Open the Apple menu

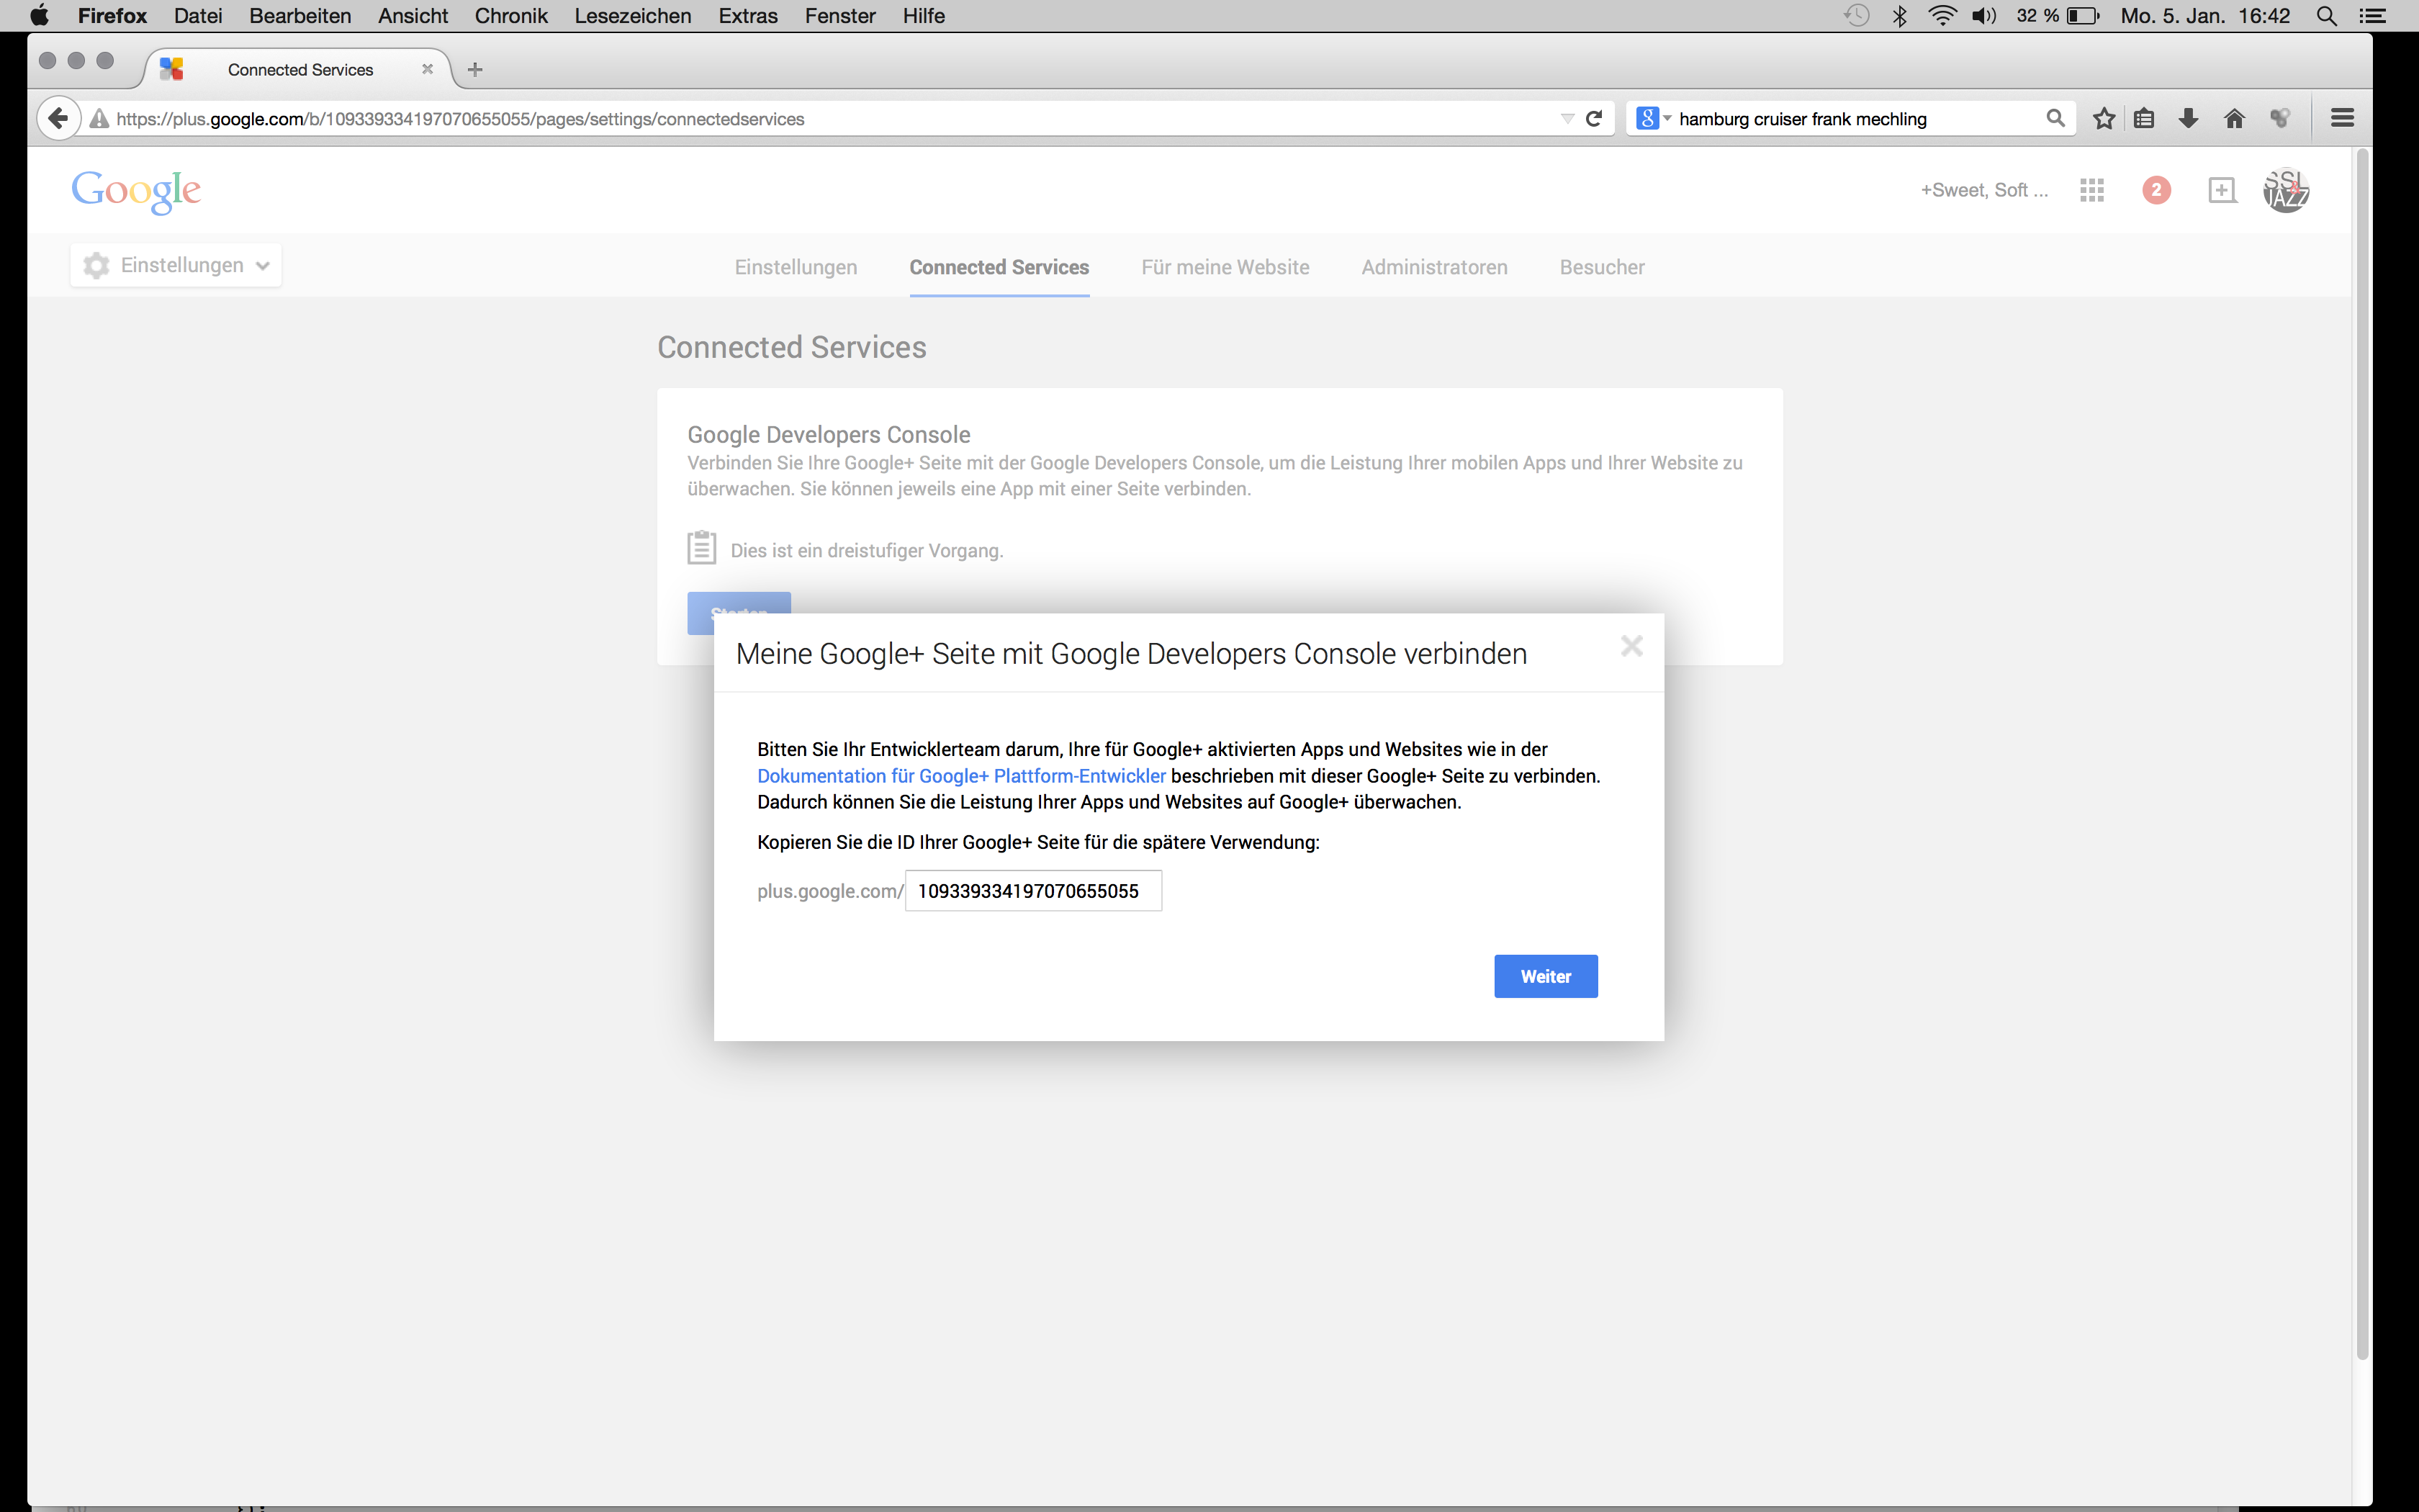point(39,15)
